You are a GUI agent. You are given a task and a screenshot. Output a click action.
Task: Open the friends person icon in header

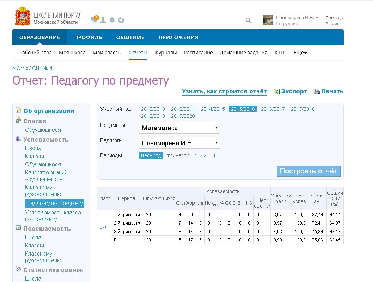[x=103, y=20]
